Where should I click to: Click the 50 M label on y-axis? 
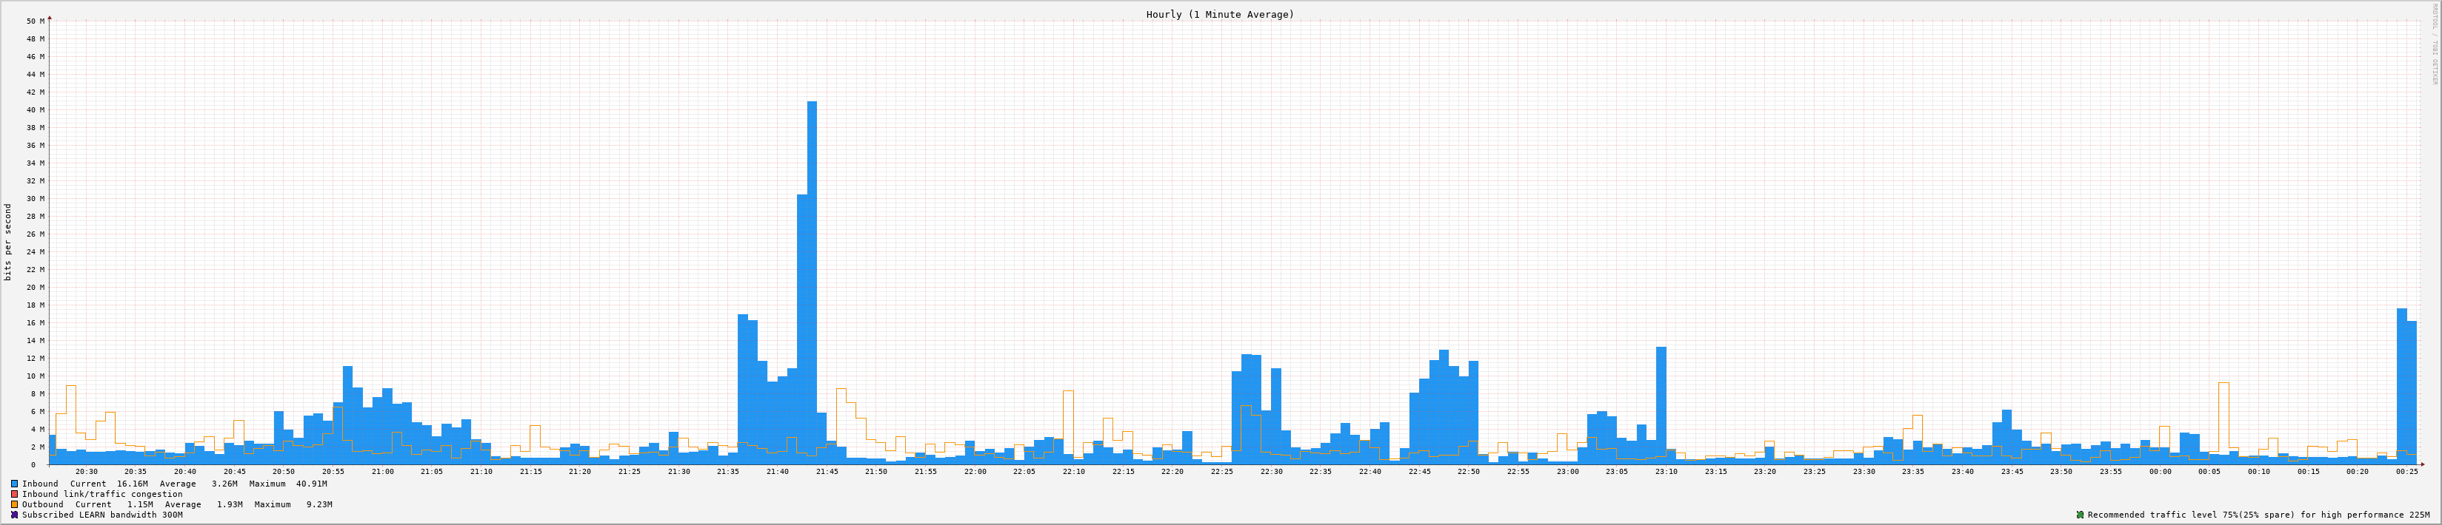click(x=35, y=21)
